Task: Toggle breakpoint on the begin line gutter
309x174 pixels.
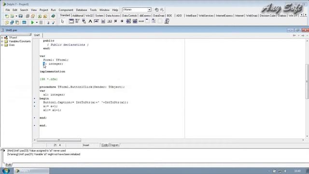Action: click(x=35, y=99)
